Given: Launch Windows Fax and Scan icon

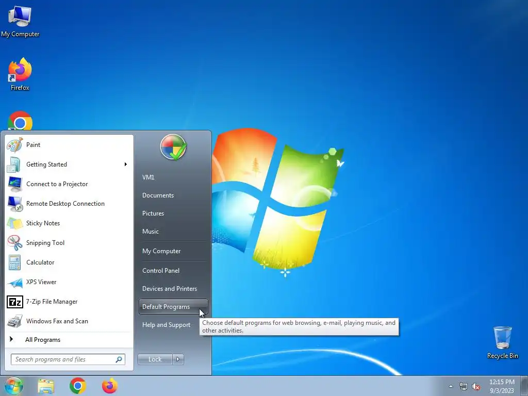Looking at the screenshot, I should coord(15,321).
